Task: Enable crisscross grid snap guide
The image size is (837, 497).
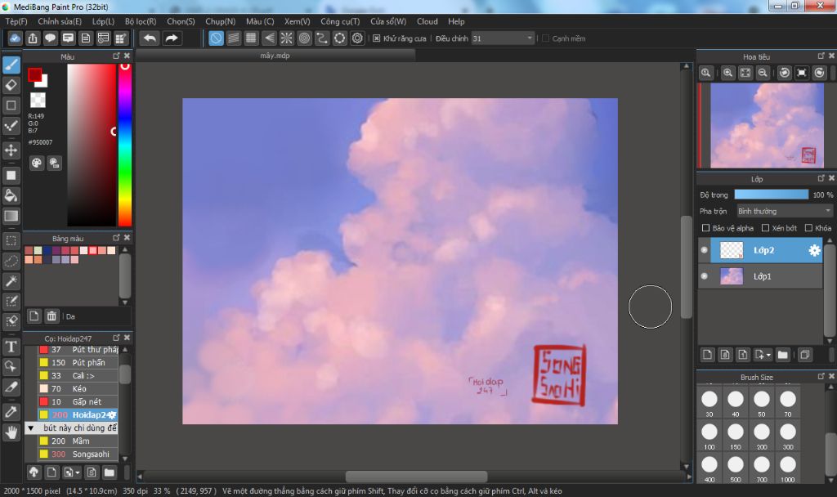Action: click(x=251, y=38)
